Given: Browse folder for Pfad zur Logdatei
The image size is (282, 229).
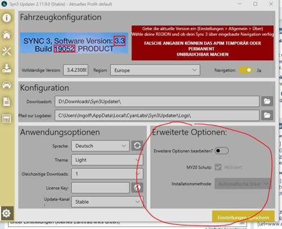Looking at the screenshot, I should click(x=267, y=115).
